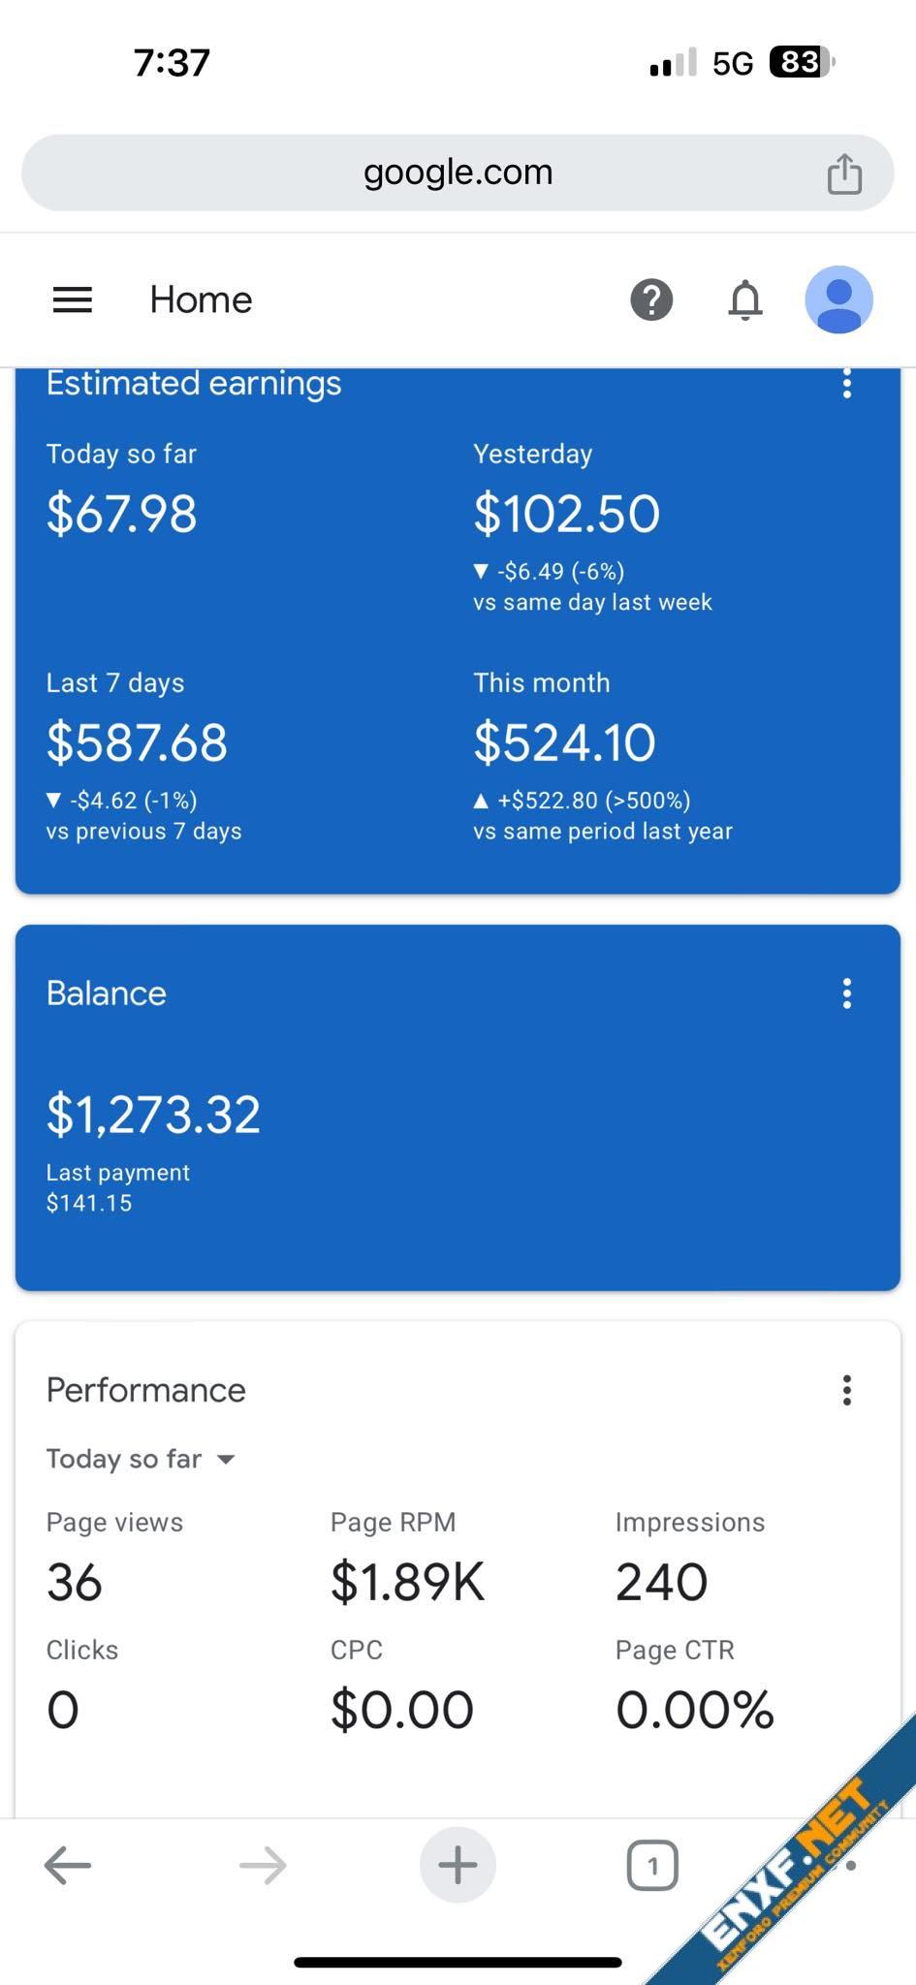Tap the browser forward arrow
Screen dimensions: 916x1985
[263, 1865]
